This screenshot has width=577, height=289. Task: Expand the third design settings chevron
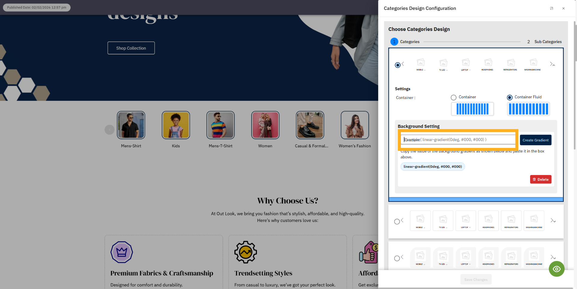point(554,258)
